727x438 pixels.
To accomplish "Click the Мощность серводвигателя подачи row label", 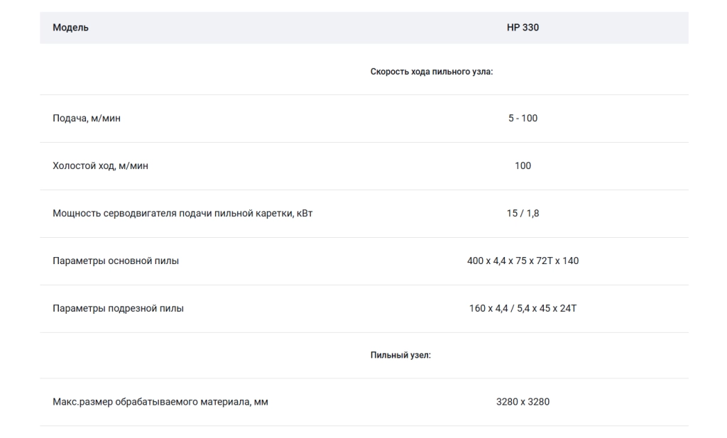I will pos(182,213).
